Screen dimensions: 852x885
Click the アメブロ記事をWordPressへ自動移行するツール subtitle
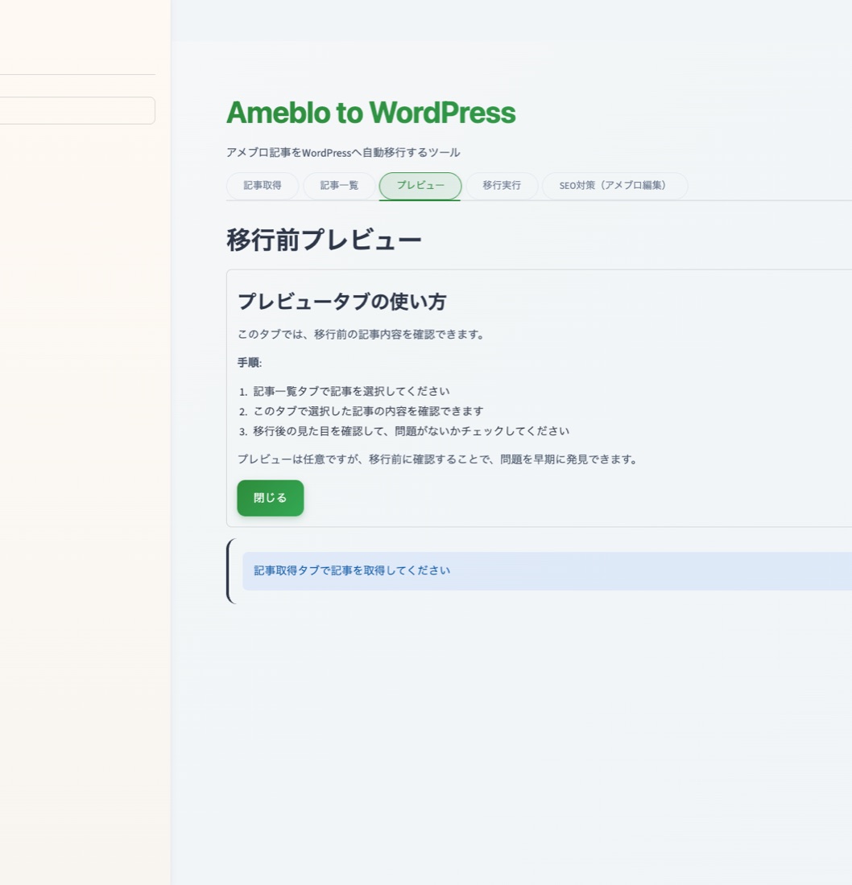343,152
